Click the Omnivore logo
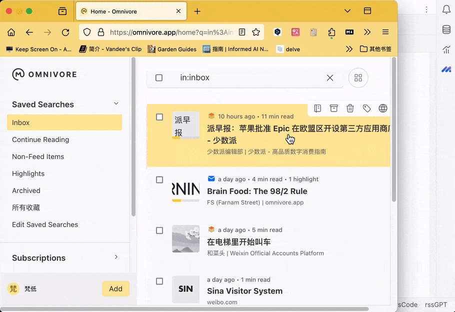This screenshot has height=312, width=455. point(44,74)
